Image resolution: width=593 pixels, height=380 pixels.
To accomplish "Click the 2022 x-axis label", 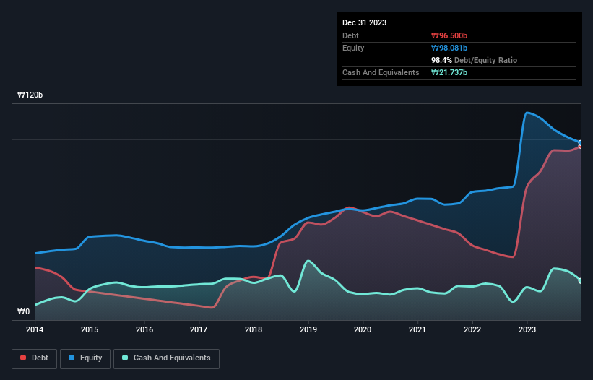I will (472, 329).
